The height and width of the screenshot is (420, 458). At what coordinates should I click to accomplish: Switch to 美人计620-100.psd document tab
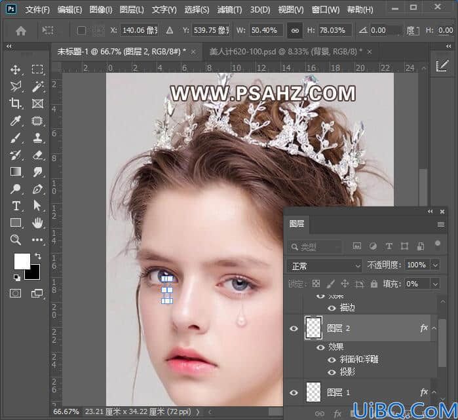(x=286, y=52)
